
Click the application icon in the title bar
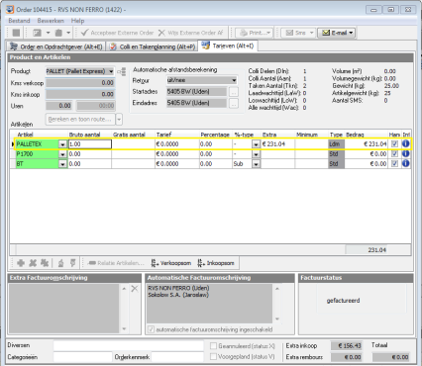[10, 9]
